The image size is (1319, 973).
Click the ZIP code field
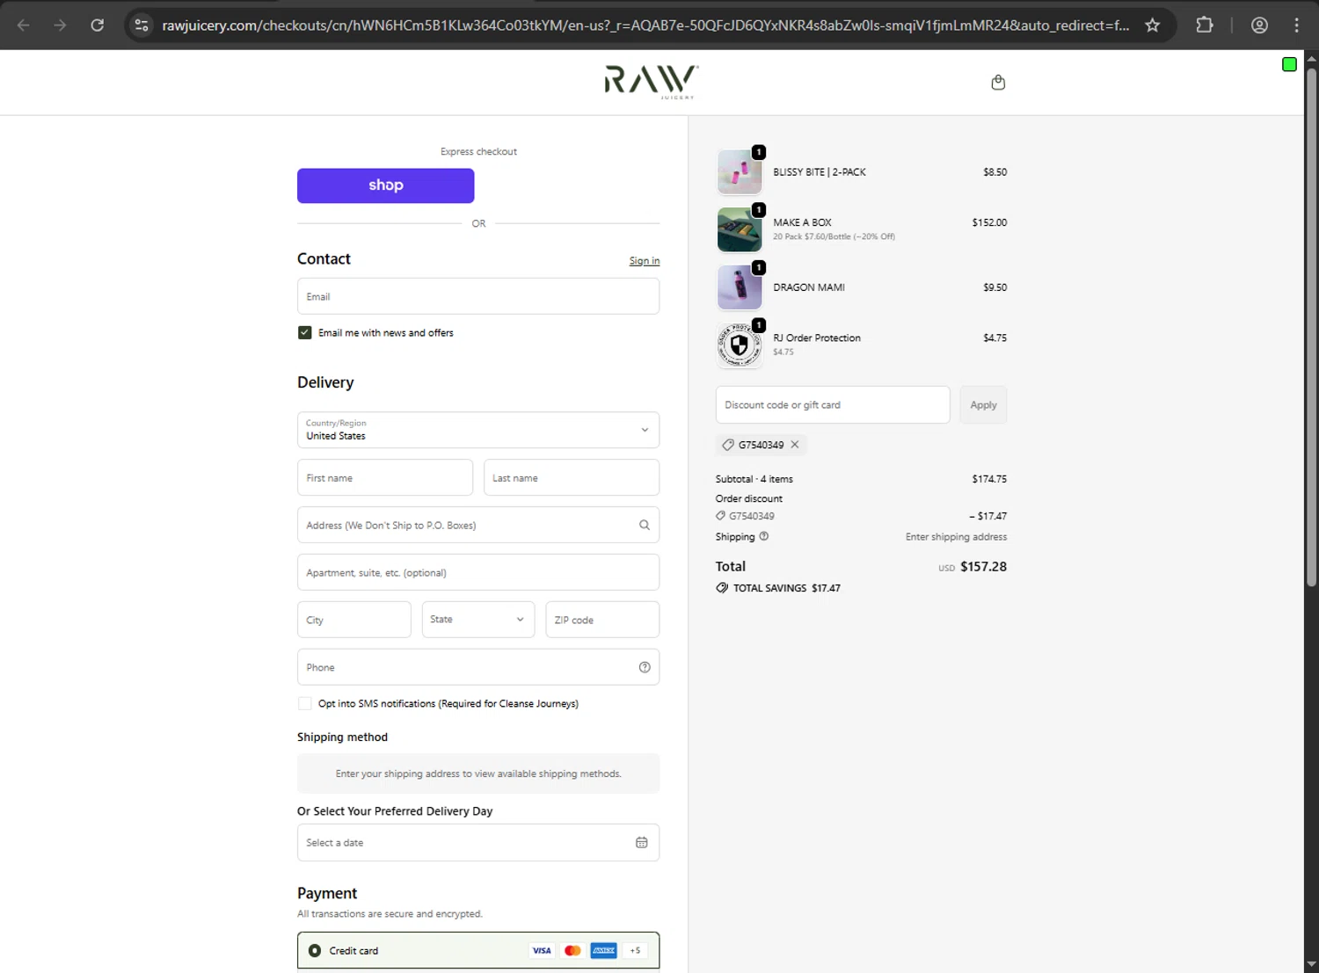pyautogui.click(x=602, y=620)
